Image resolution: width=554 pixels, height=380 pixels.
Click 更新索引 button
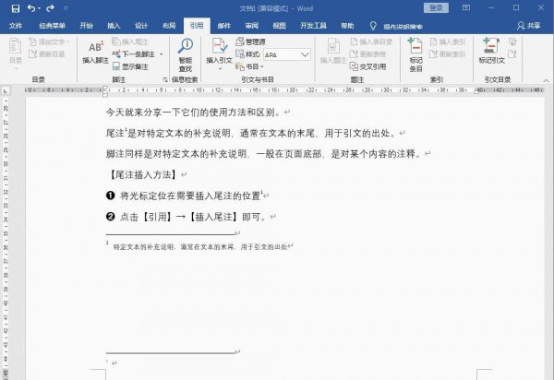(x=448, y=54)
